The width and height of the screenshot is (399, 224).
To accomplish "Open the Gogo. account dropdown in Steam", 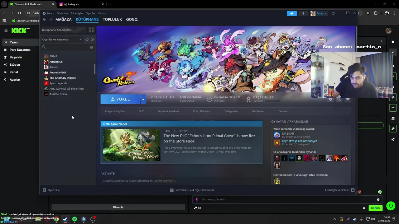I will (319, 13).
